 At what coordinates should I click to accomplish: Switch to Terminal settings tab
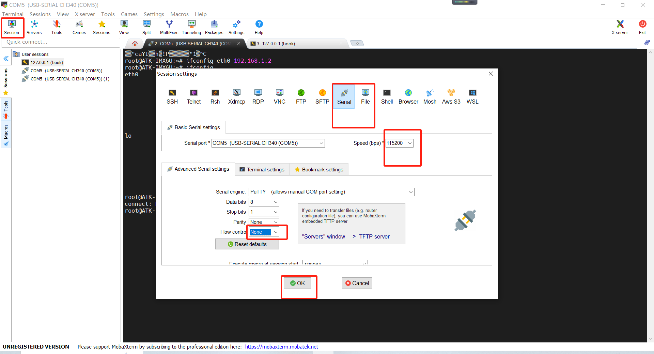(x=262, y=169)
